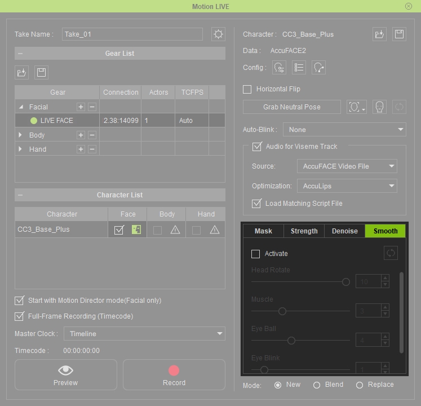Viewport: 421px width, 406px height.
Task: Select the Replace mode radio button
Action: [360, 385]
